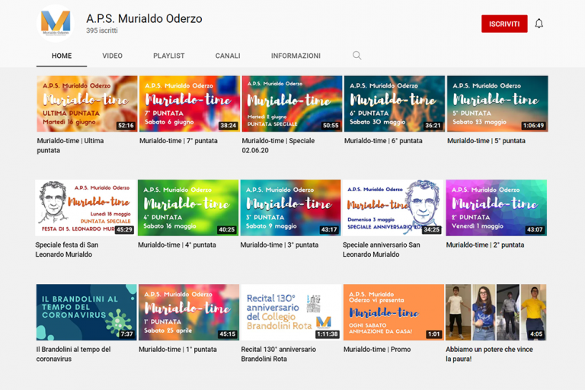Open the 6° puntata video thumbnail
585x390 pixels.
[395, 104]
